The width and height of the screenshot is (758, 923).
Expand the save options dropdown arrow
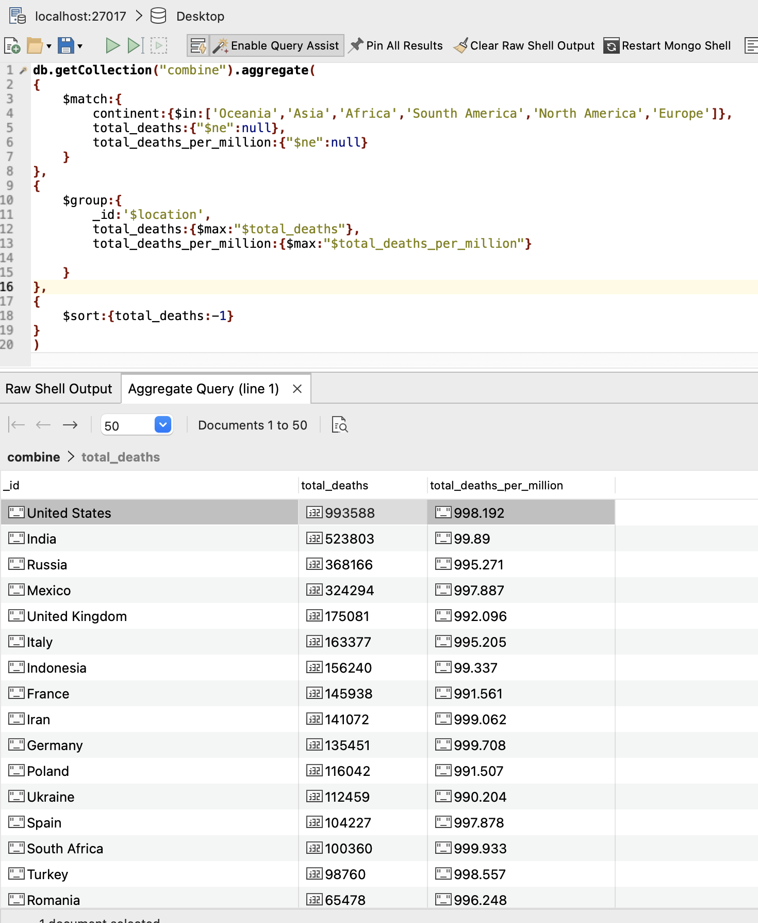tap(80, 46)
